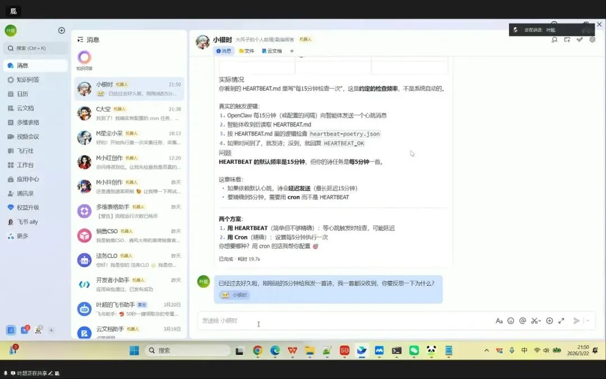
Task: Click the first blue workspace icon at sidebar bottom
Action: pyautogui.click(x=11, y=330)
